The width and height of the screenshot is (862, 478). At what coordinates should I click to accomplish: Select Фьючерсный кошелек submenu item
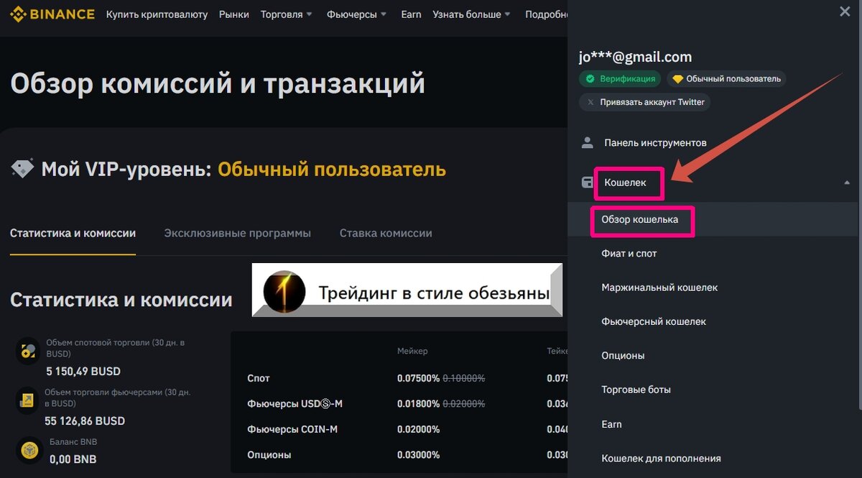654,321
